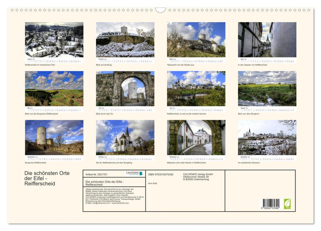
Task: Click the info@calvendo.com email link
Action: [x=101, y=203]
